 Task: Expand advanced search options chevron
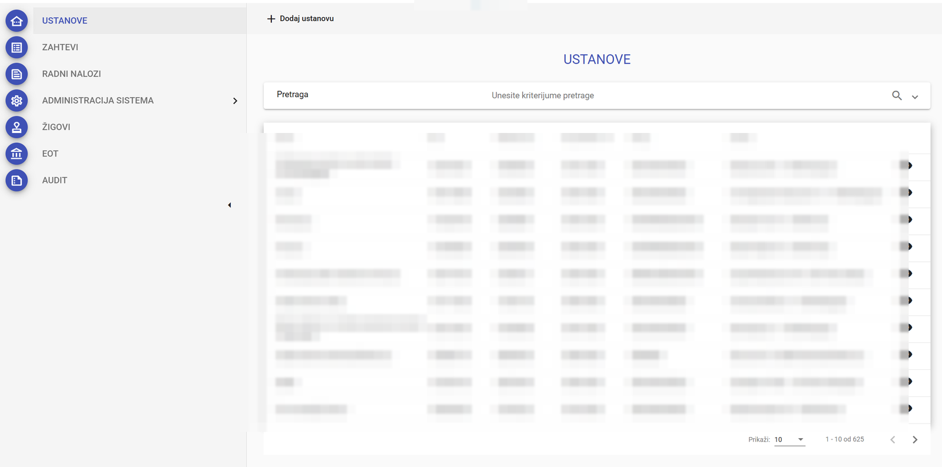click(915, 97)
